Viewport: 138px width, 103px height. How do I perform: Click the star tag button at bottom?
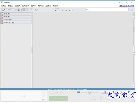click(x=51, y=92)
